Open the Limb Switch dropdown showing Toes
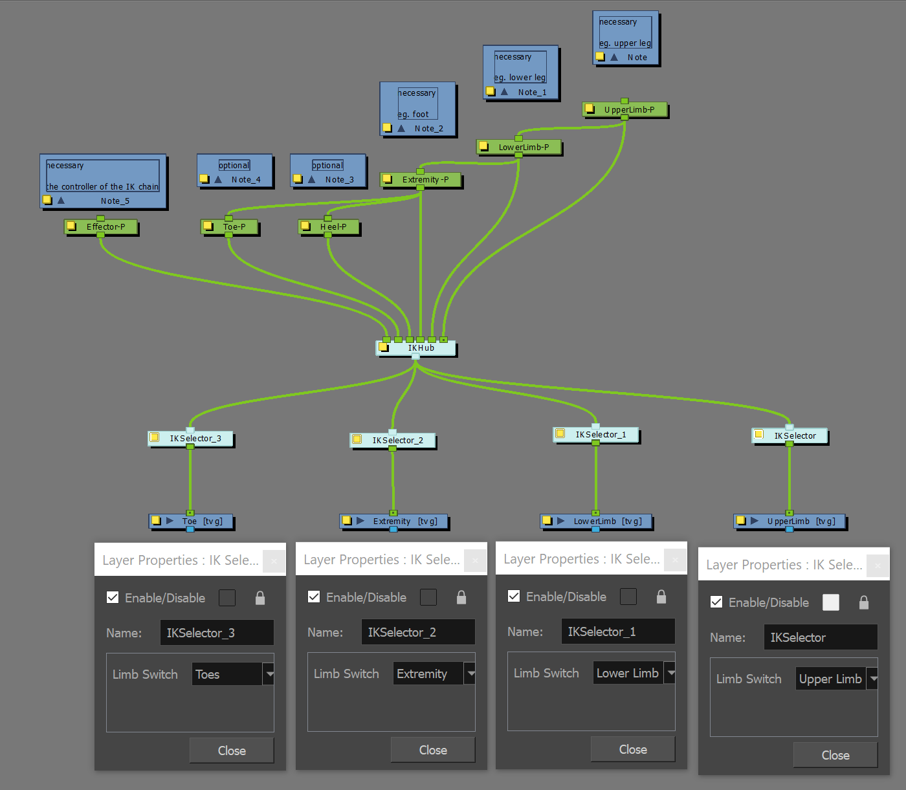This screenshot has height=790, width=906. (x=269, y=674)
